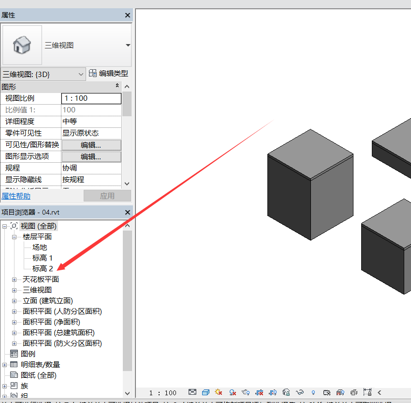The height and width of the screenshot is (403, 411).
Task: Click 编辑... button for 可见性/图形替换
Action: point(91,145)
